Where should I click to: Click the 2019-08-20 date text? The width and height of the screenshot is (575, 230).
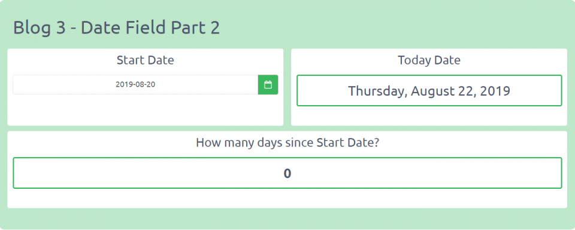tap(135, 84)
